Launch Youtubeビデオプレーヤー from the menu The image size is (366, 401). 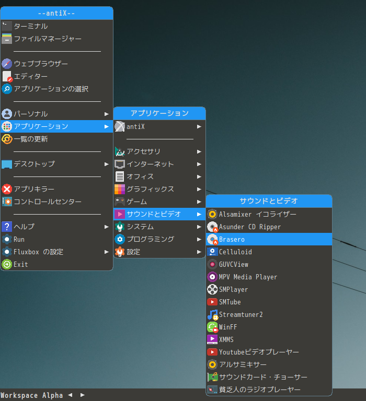click(269, 352)
